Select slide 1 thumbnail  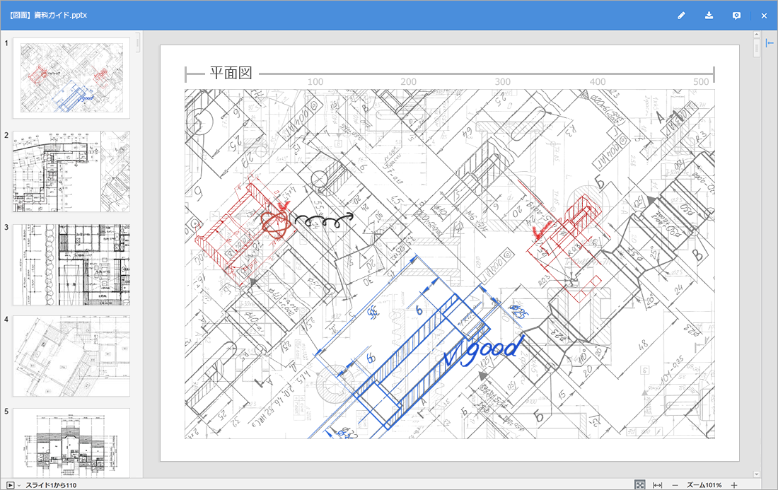pos(71,78)
